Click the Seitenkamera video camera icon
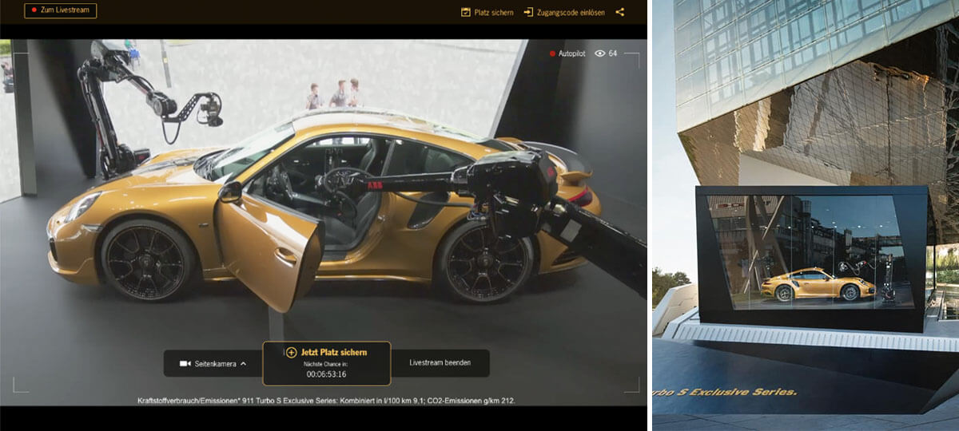Screen dimensions: 959x431 tap(185, 363)
